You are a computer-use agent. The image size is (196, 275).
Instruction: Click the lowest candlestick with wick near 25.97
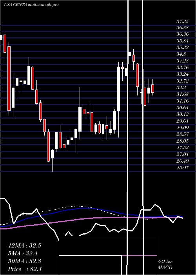pos(52,154)
